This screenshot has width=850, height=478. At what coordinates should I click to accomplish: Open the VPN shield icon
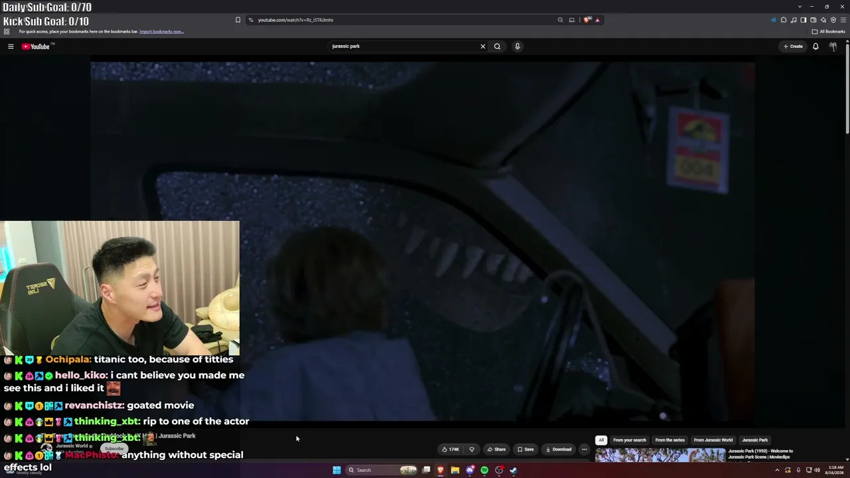pos(833,20)
